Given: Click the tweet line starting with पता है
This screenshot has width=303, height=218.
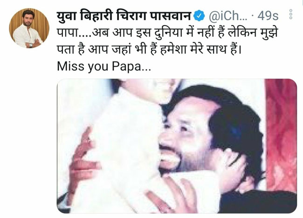Looking at the screenshot, I should tap(149, 49).
